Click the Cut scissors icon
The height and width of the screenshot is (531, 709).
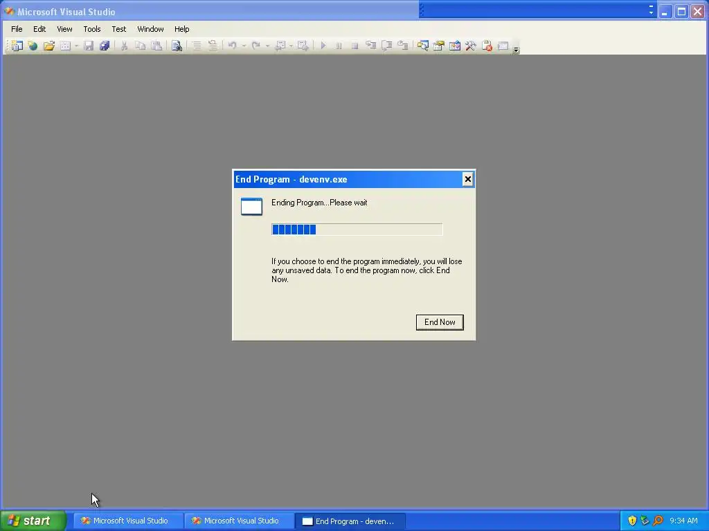pyautogui.click(x=125, y=46)
